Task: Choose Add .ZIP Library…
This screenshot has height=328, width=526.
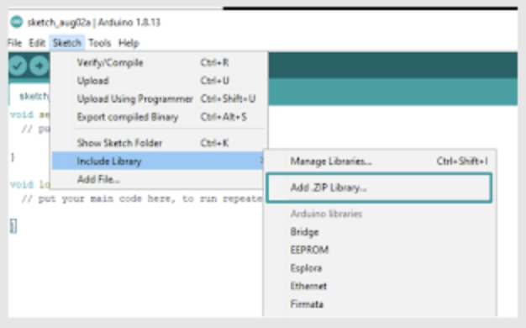Action: (379, 188)
